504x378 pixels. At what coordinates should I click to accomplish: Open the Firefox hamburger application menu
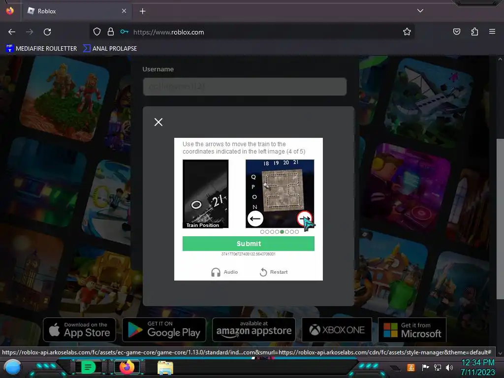[492, 31]
